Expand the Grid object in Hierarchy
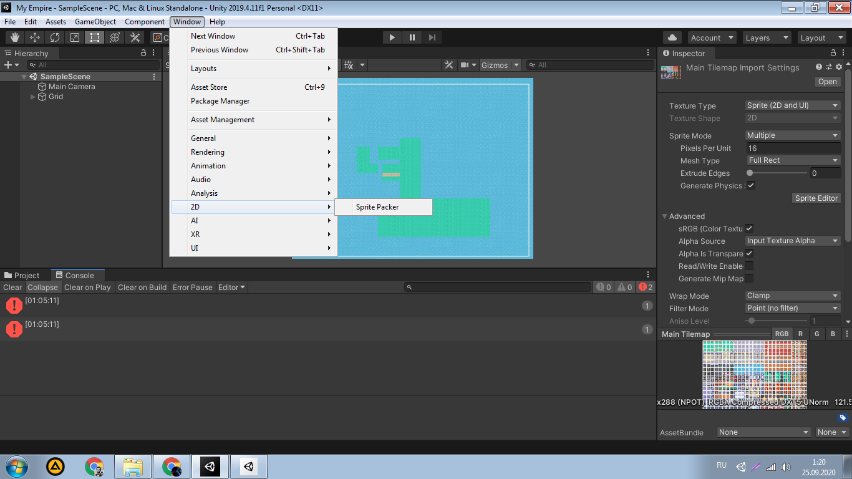The width and height of the screenshot is (852, 479). [33, 97]
